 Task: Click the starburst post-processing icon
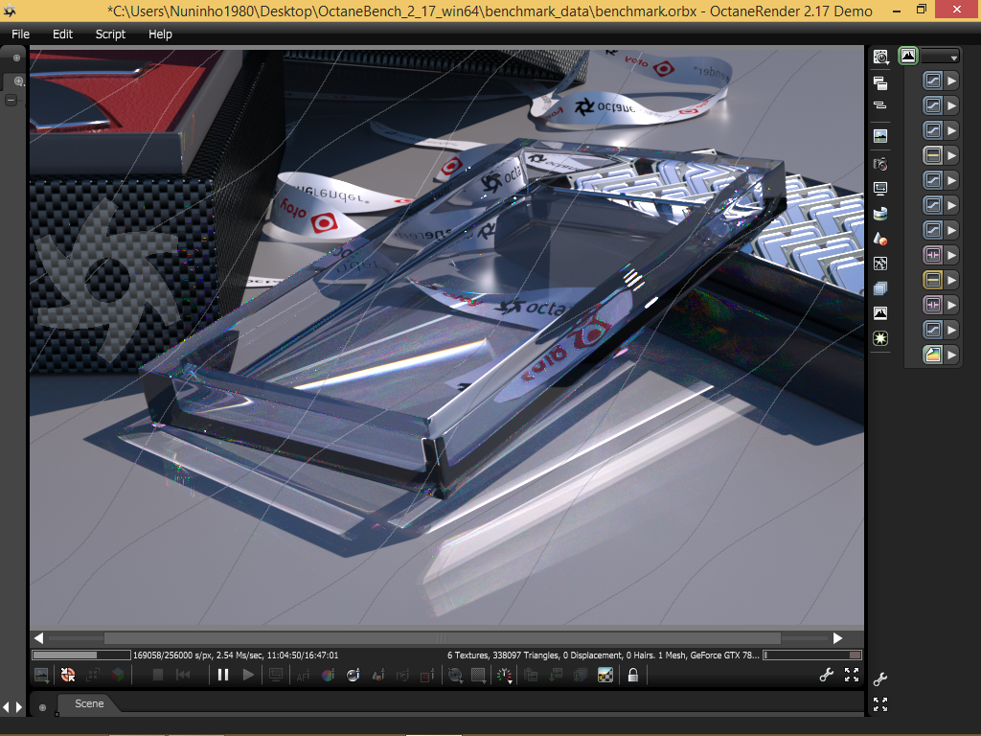pyautogui.click(x=880, y=338)
